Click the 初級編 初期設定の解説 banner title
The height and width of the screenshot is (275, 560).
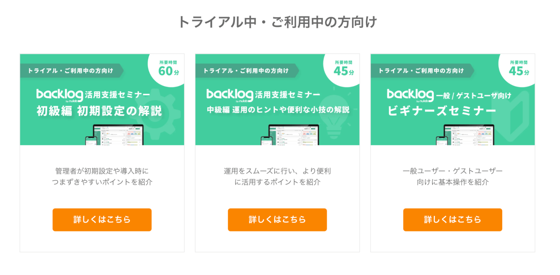pos(99,111)
